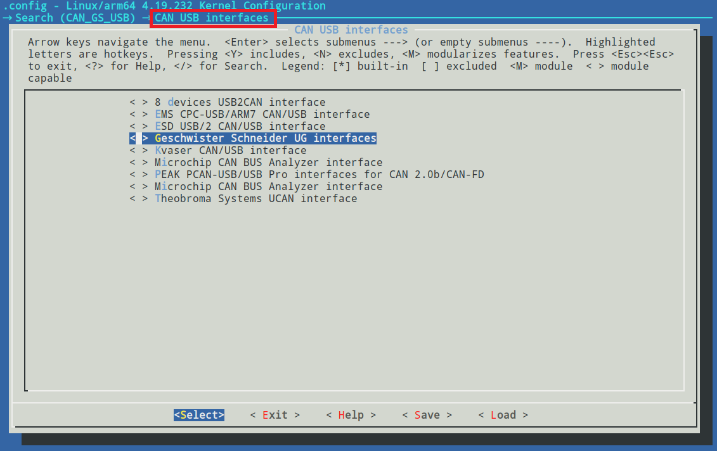Click the <Help> button
The width and height of the screenshot is (717, 451).
tap(350, 415)
